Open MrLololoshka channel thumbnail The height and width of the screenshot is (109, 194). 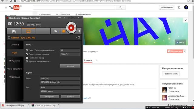[165, 97]
